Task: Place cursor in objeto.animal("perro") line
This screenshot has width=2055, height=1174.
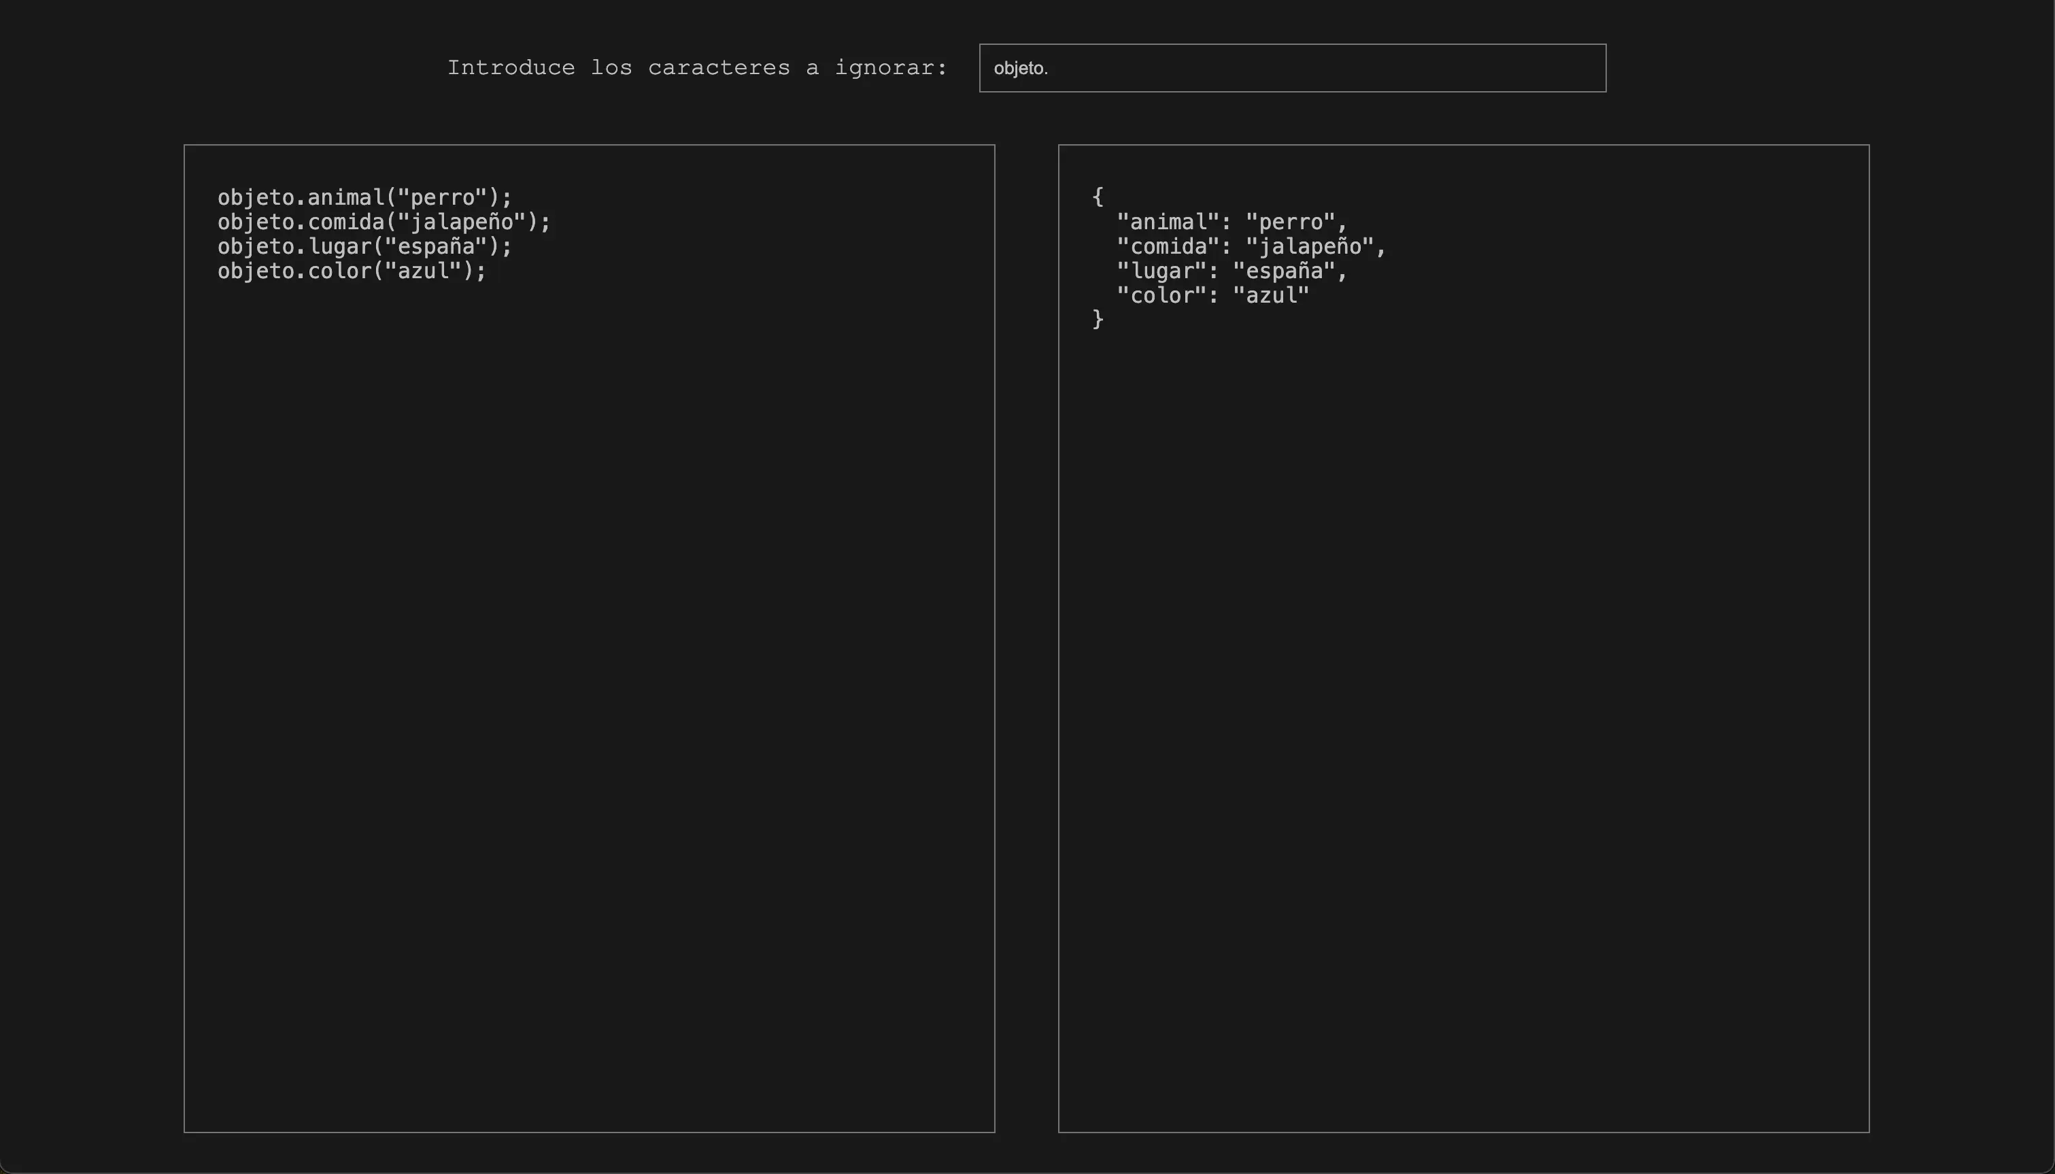Action: 364,197
